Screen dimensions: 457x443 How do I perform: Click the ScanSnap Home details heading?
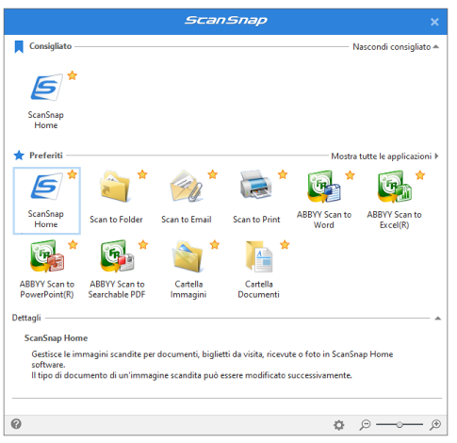(56, 338)
